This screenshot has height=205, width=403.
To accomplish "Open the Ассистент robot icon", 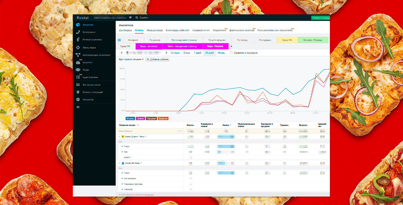I will point(78,62).
